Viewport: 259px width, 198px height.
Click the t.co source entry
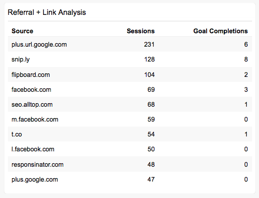17,134
